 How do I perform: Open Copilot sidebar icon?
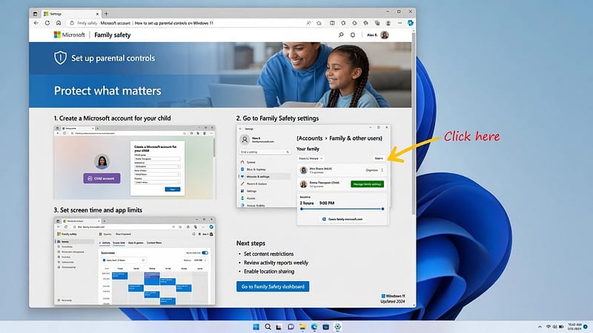(411, 23)
